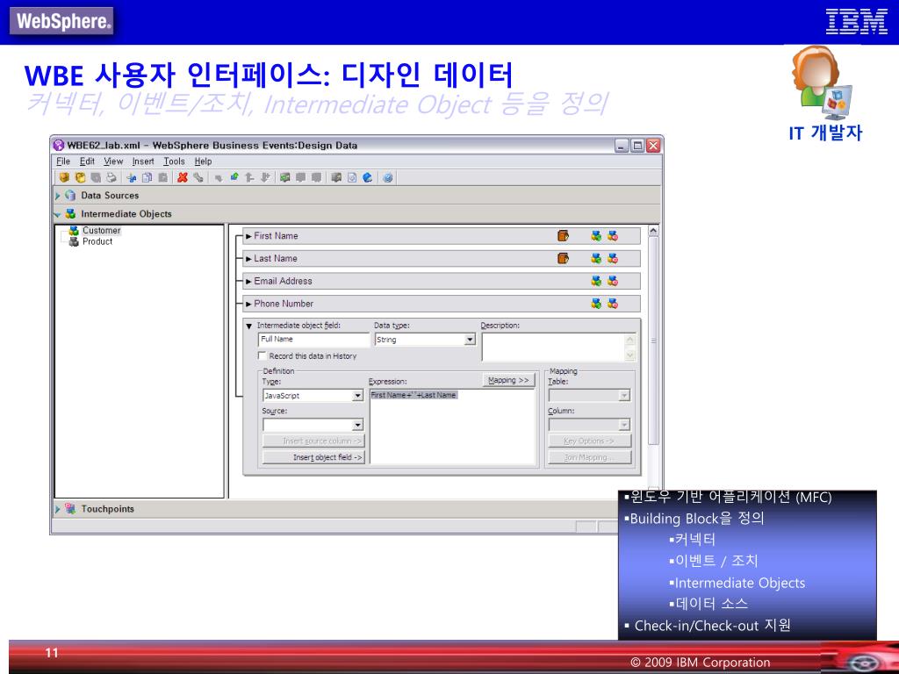Click the add-field cubes icon on Phone Number row

[x=596, y=303]
